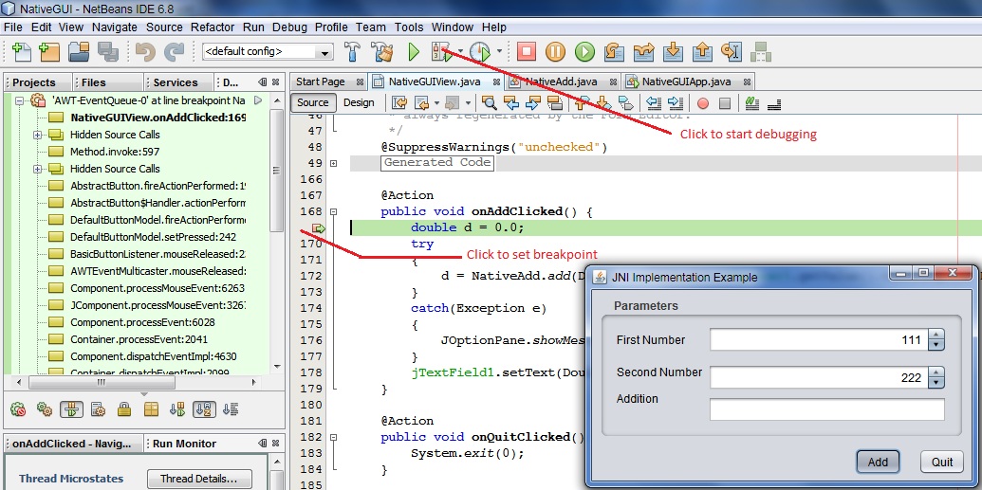Image resolution: width=982 pixels, height=490 pixels.
Task: Click the Debug Main Project icon
Action: coord(441,52)
